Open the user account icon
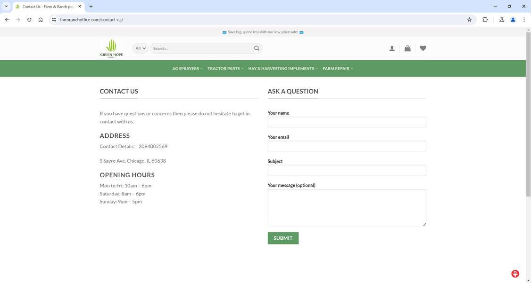Screen dimensions: 531x283 coord(392,48)
